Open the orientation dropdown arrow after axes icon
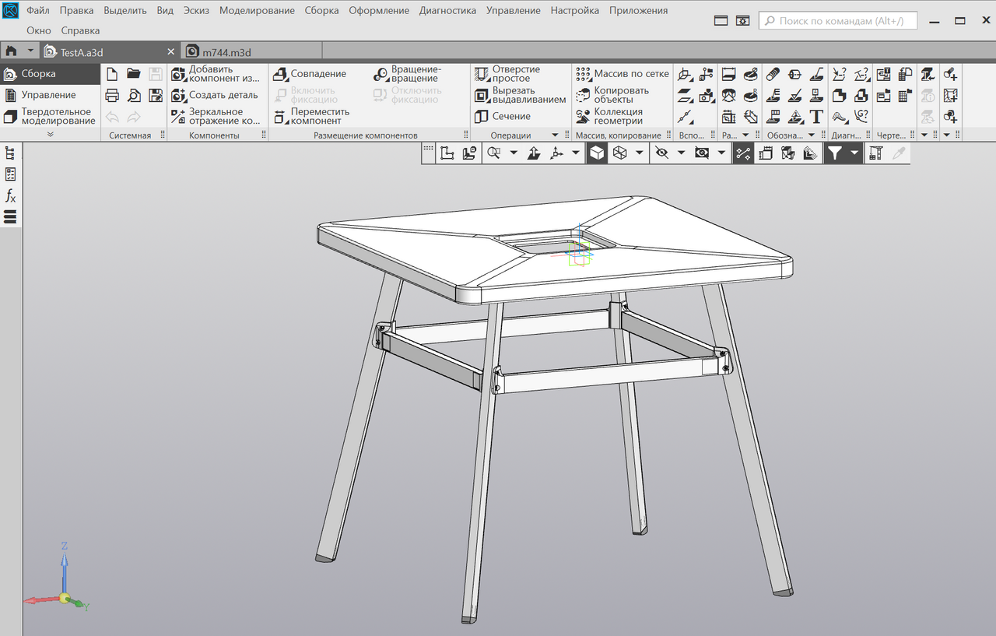Image resolution: width=996 pixels, height=636 pixels. click(576, 153)
